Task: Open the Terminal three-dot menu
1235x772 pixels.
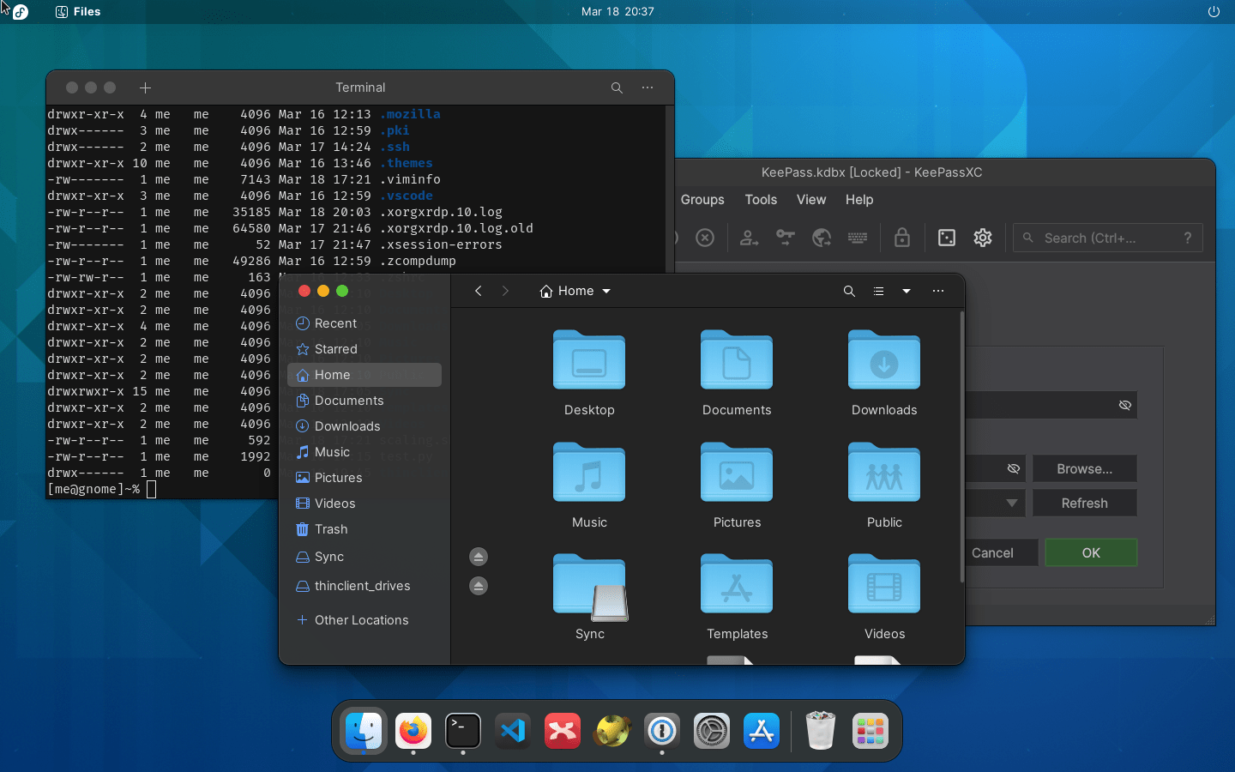Action: point(648,87)
